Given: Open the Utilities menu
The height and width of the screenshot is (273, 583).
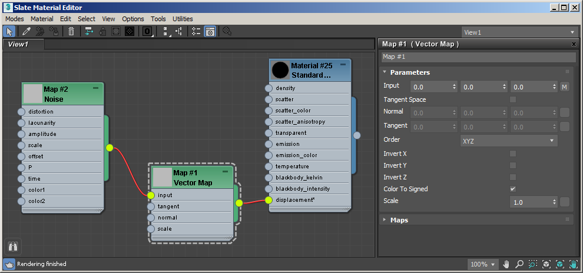Looking at the screenshot, I should (183, 19).
